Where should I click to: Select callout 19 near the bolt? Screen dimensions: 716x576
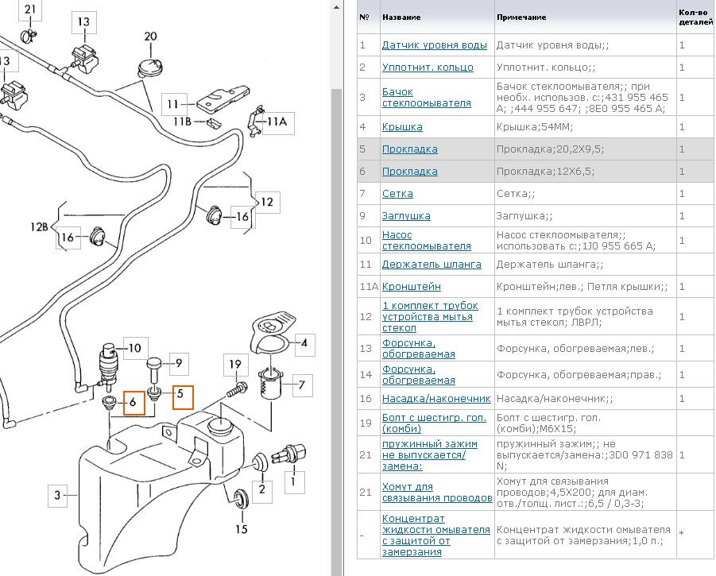(234, 365)
